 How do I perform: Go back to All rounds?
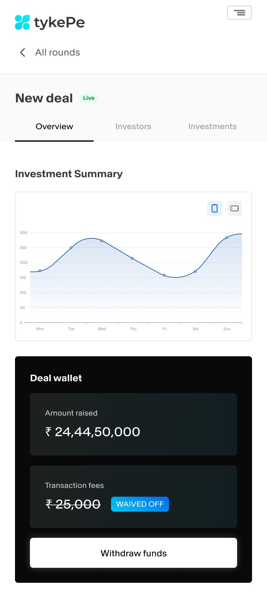click(x=57, y=52)
